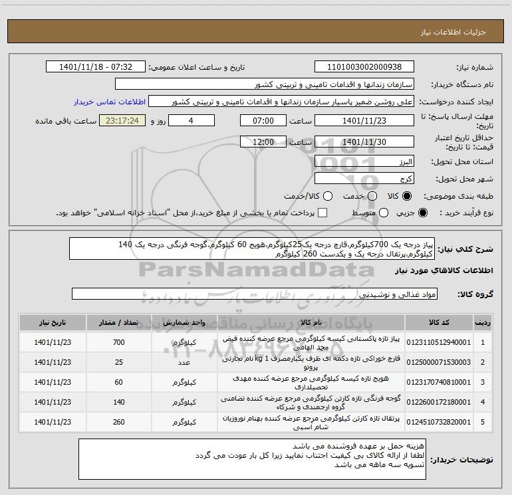The width and height of the screenshot is (512, 495).
Task: Click the remaining time counter 23:17:24
Action: coord(122,120)
